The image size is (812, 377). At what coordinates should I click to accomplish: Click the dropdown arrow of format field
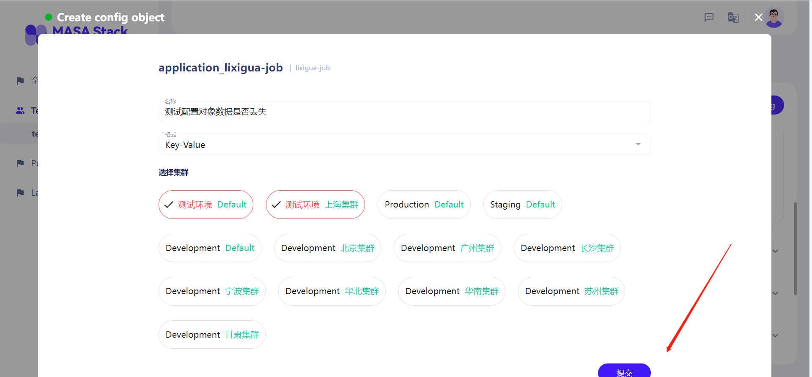tap(638, 145)
